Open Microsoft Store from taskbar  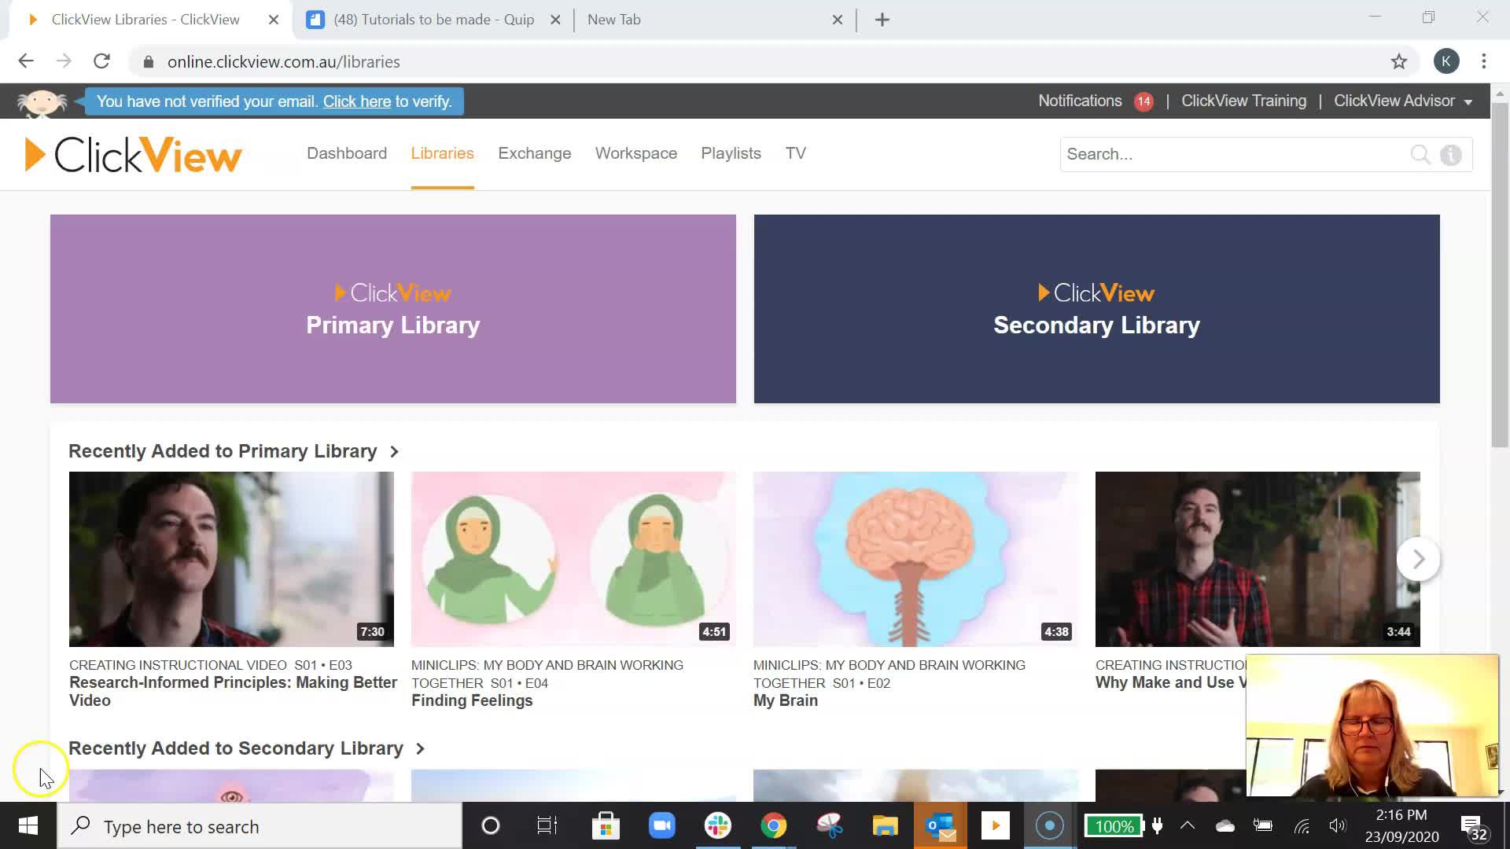606,825
